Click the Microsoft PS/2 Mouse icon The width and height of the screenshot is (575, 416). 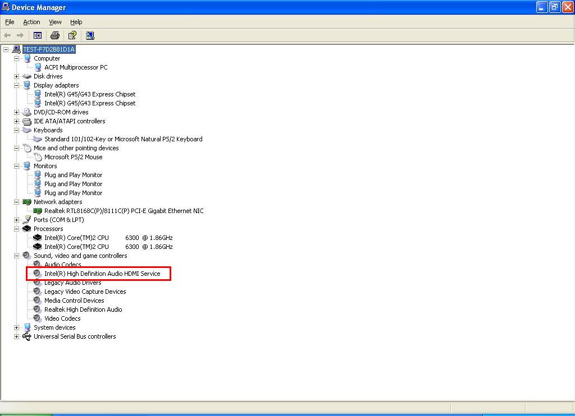coord(38,157)
